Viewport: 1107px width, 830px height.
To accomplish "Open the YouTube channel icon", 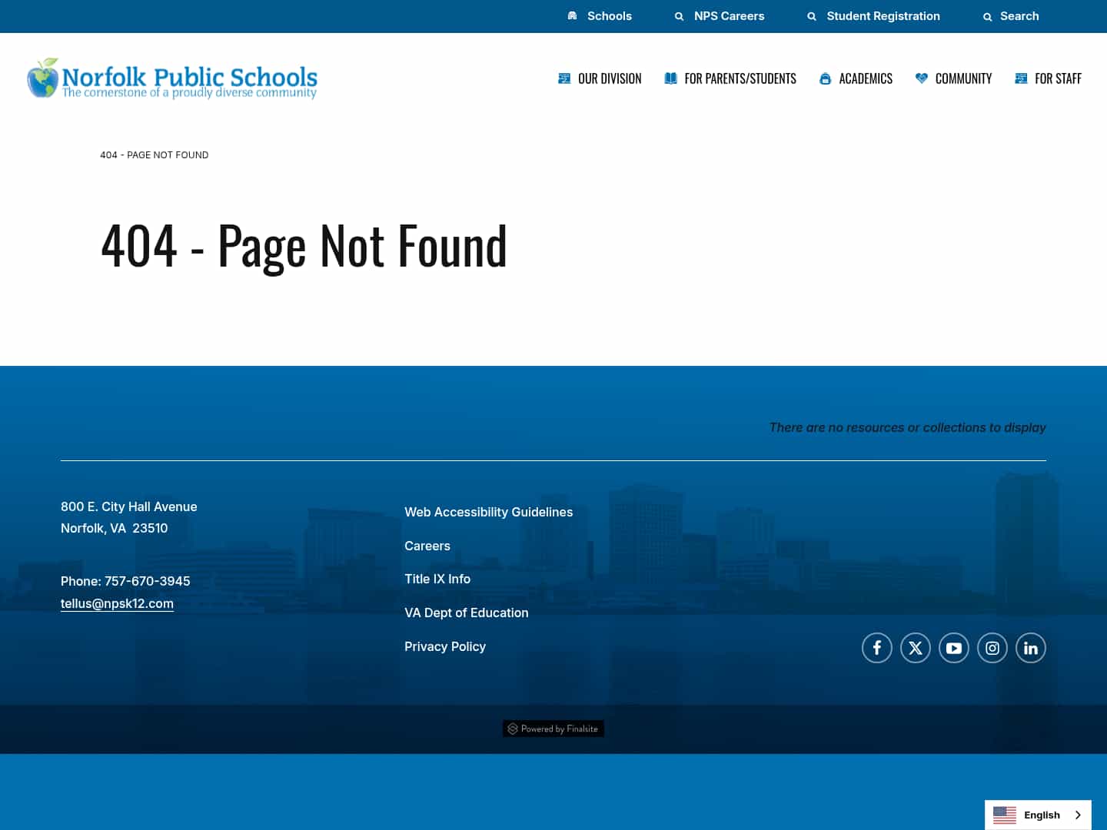I will (953, 648).
